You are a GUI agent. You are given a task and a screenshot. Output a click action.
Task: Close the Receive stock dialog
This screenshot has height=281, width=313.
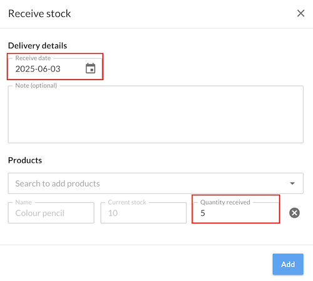point(300,13)
